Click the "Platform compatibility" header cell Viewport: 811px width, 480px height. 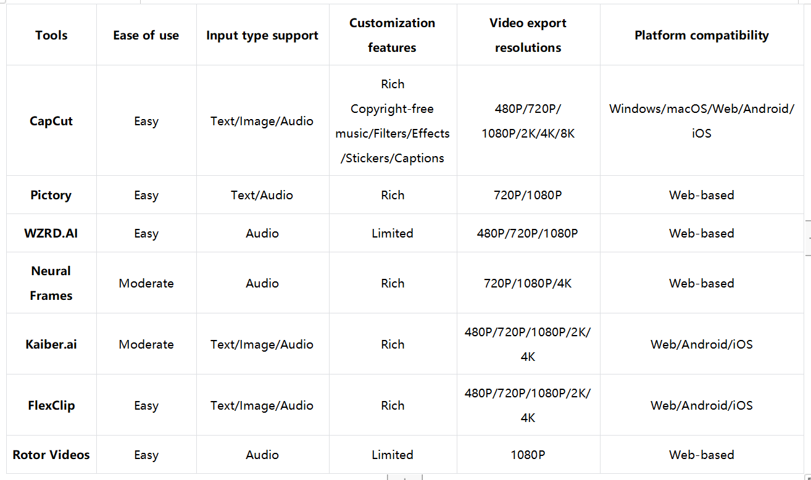pyautogui.click(x=702, y=35)
